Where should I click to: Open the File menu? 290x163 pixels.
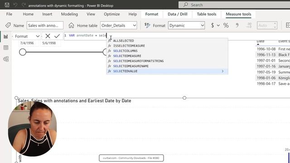tap(9, 14)
